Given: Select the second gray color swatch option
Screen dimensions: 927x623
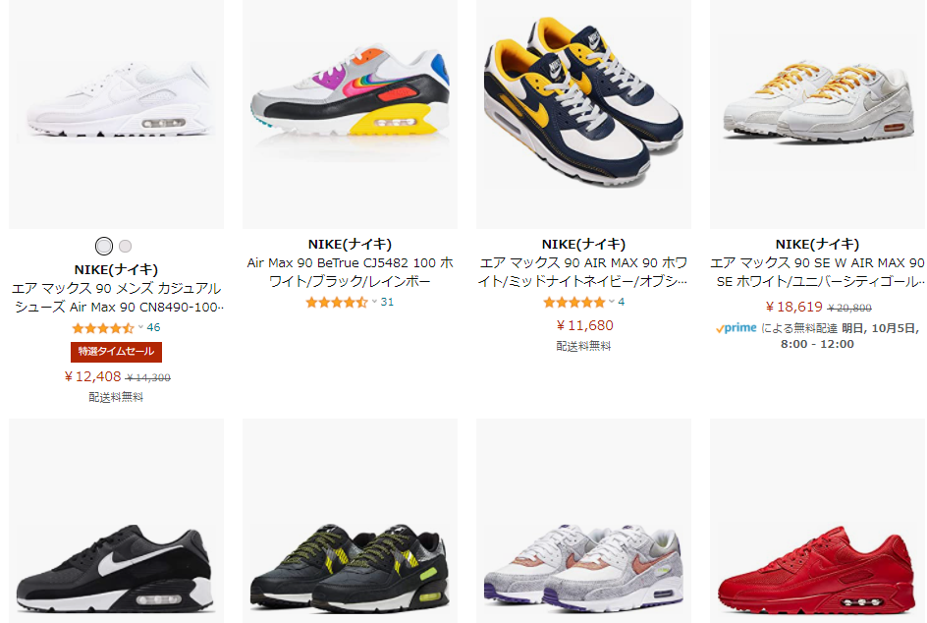Looking at the screenshot, I should point(126,246).
